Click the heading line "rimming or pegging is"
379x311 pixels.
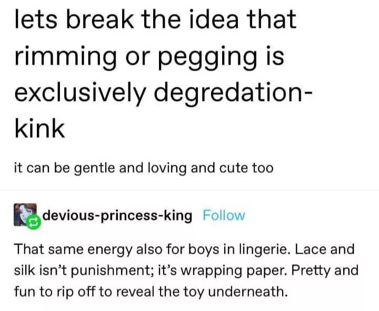coord(149,56)
